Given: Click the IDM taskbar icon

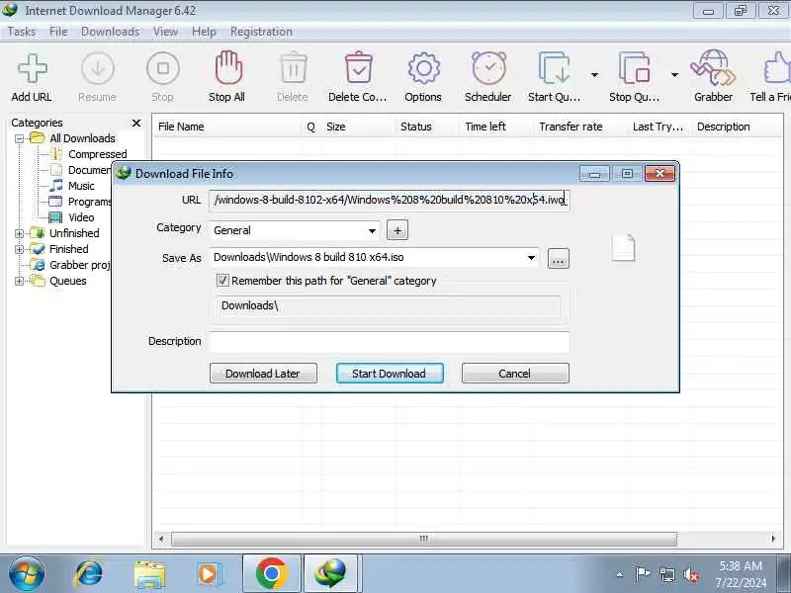Looking at the screenshot, I should point(331,573).
